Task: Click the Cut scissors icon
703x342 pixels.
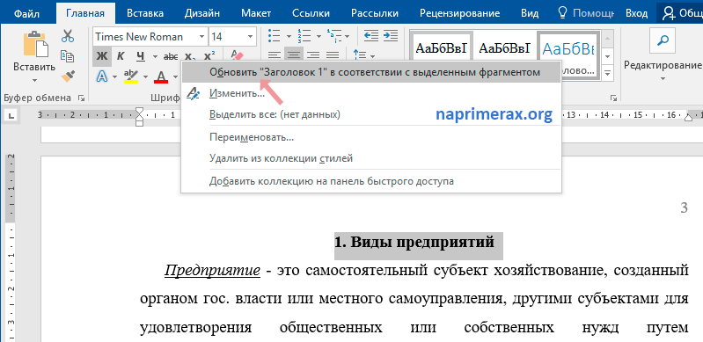Action: coord(68,36)
